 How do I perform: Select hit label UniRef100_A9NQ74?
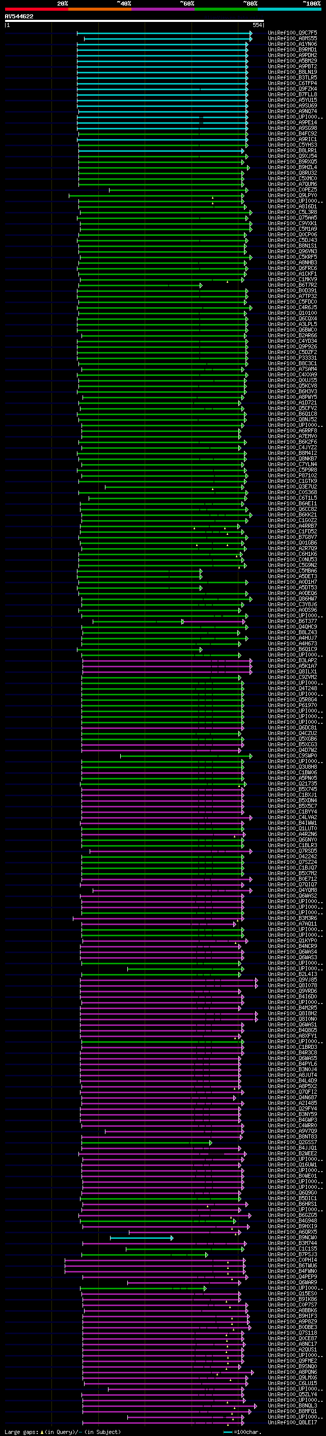pos(292,112)
